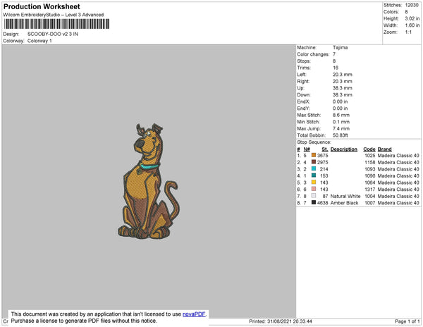
Task: Click the Trims value '16'
Action: tap(336, 68)
